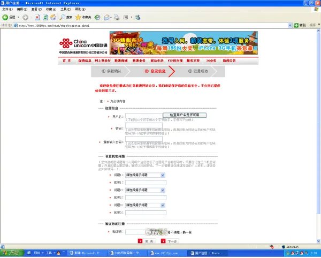Open 联通业务 navigation tab

(139, 60)
